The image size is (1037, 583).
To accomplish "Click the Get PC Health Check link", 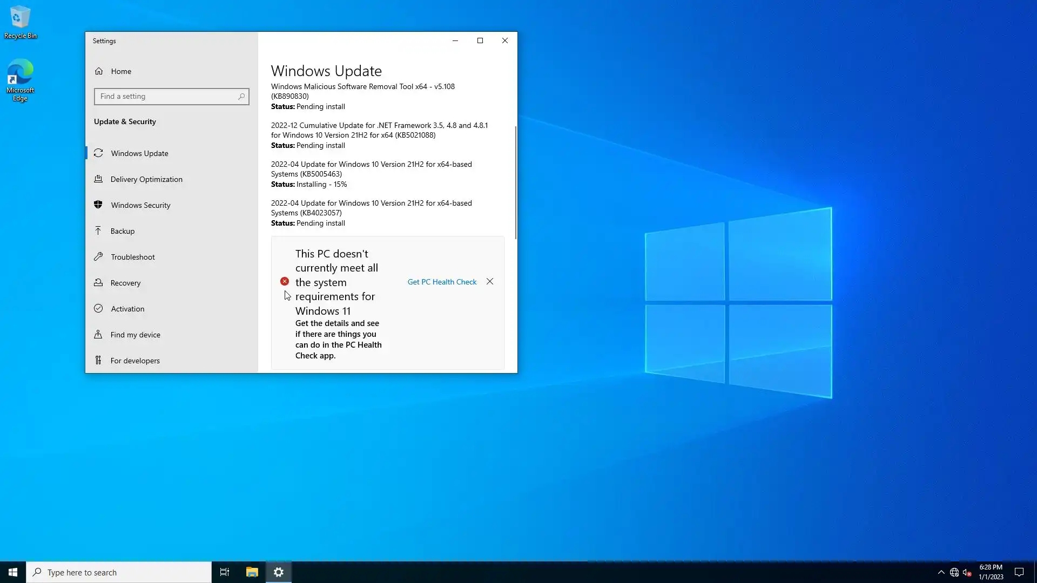I will (442, 282).
